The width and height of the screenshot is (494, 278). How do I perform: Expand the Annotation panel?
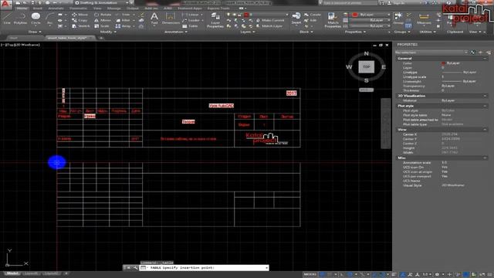click(x=176, y=32)
